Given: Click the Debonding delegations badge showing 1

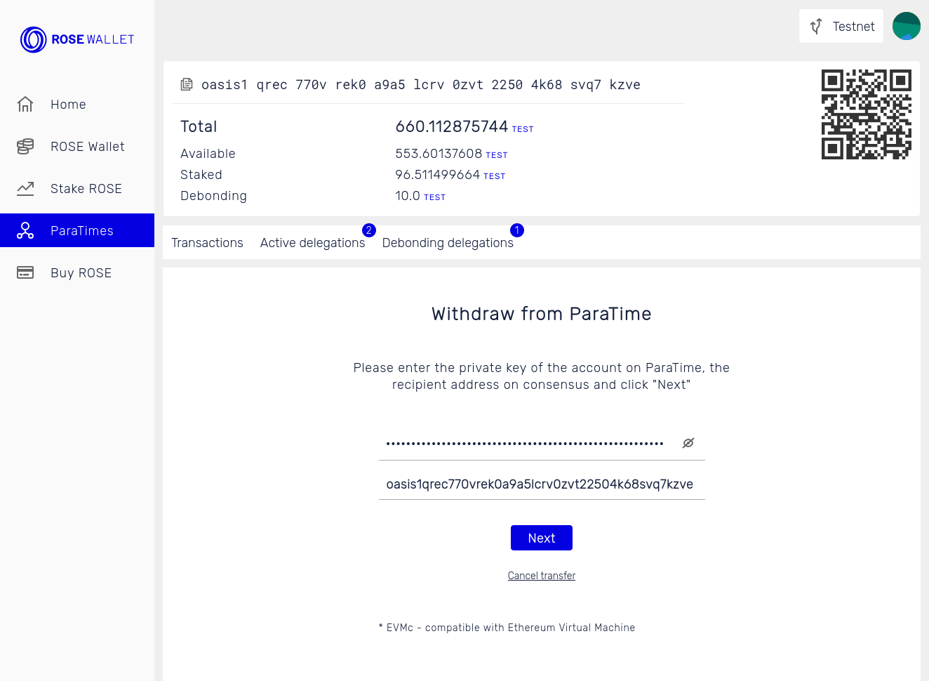Looking at the screenshot, I should pos(517,230).
